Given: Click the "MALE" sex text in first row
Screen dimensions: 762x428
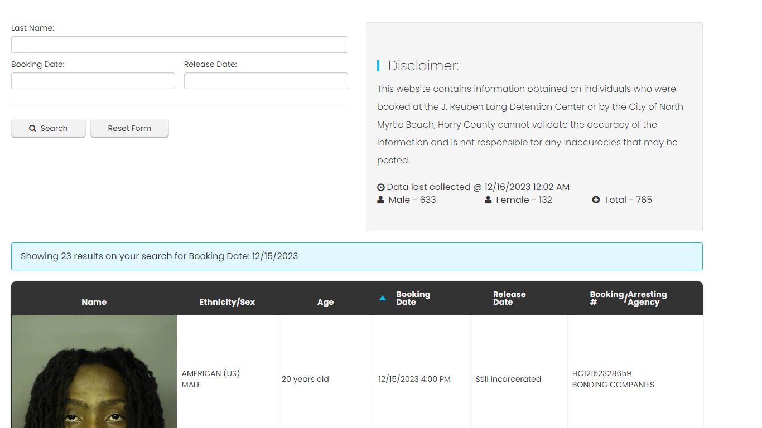Looking at the screenshot, I should tap(191, 385).
